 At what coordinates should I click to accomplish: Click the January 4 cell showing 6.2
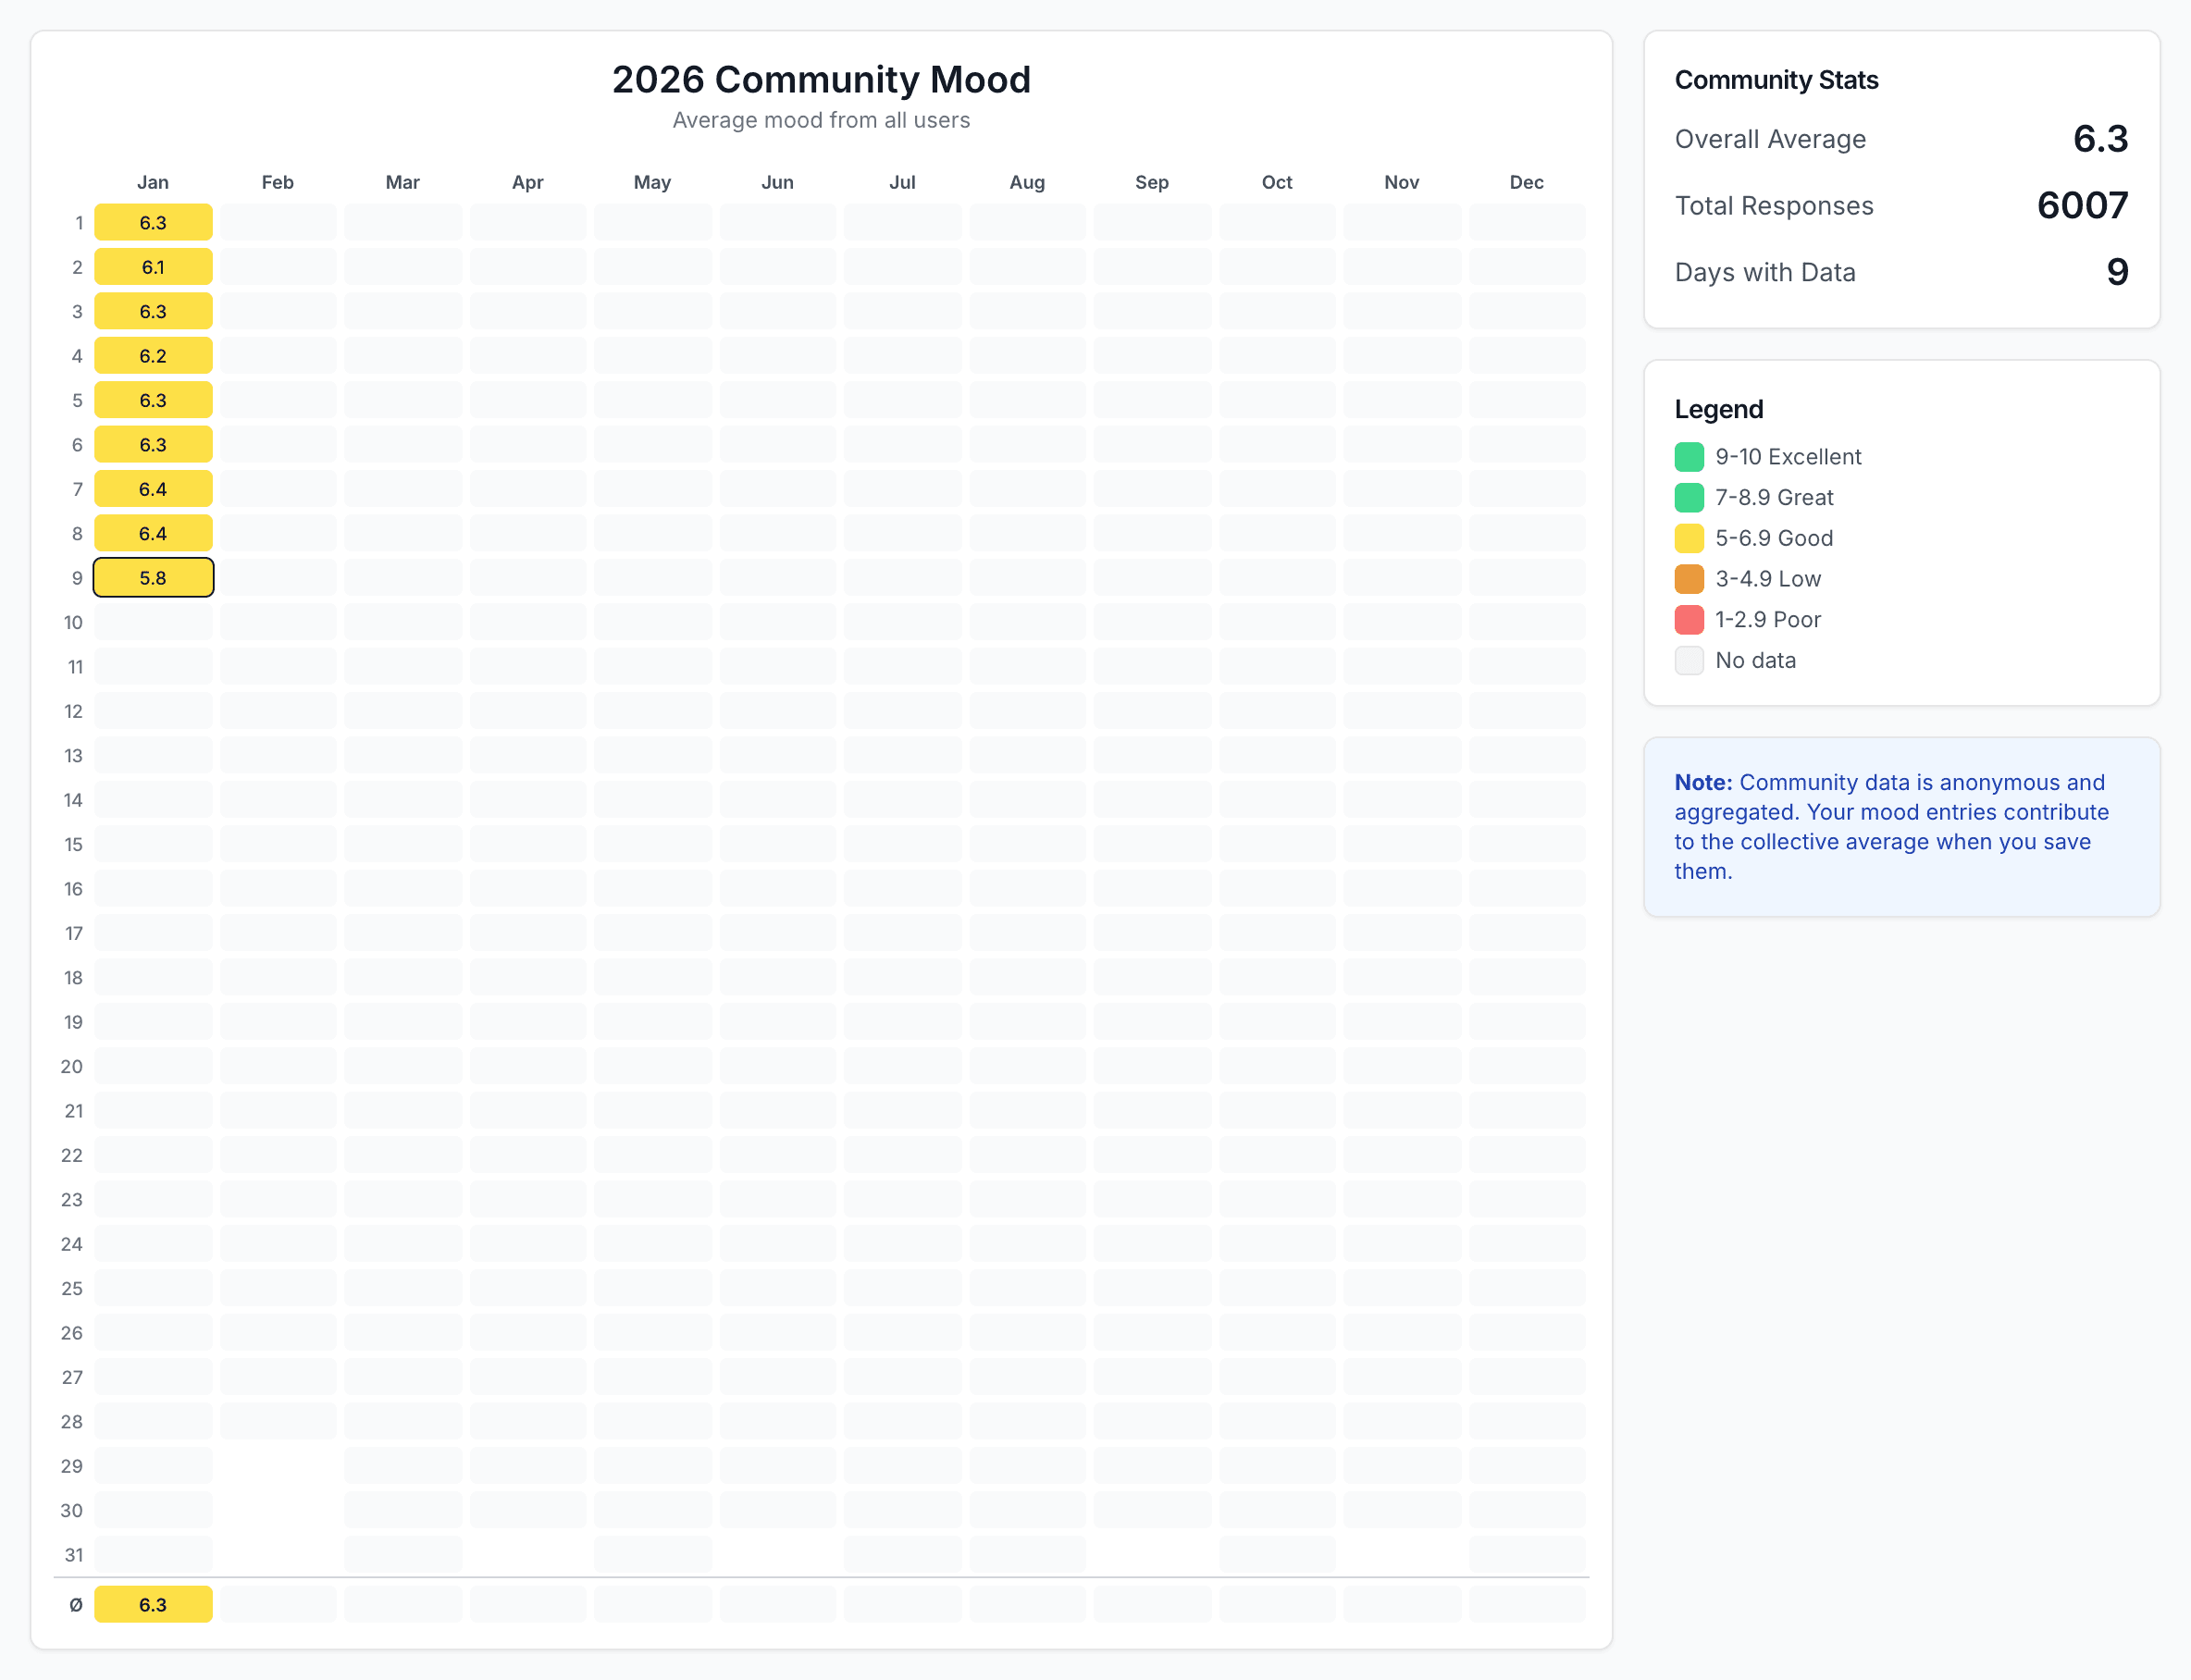[153, 356]
